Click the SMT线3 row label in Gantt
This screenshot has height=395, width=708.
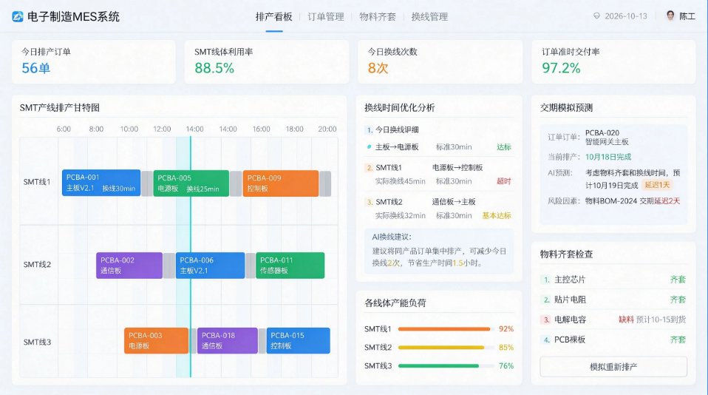(37, 342)
